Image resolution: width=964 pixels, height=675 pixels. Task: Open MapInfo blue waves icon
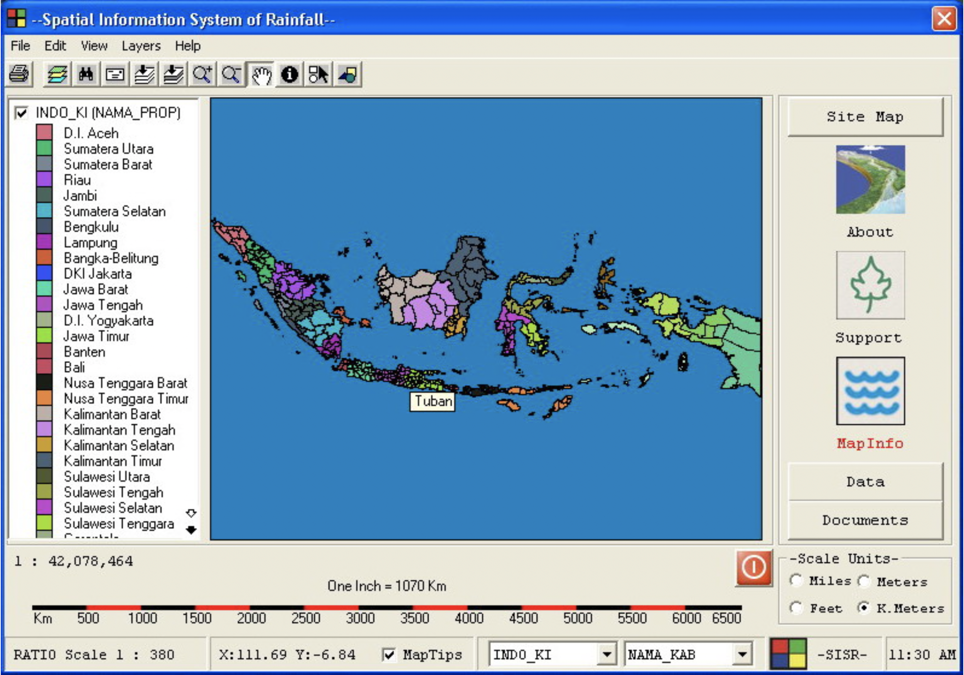point(870,391)
